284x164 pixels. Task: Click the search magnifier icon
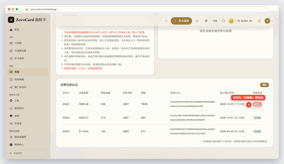(166, 21)
